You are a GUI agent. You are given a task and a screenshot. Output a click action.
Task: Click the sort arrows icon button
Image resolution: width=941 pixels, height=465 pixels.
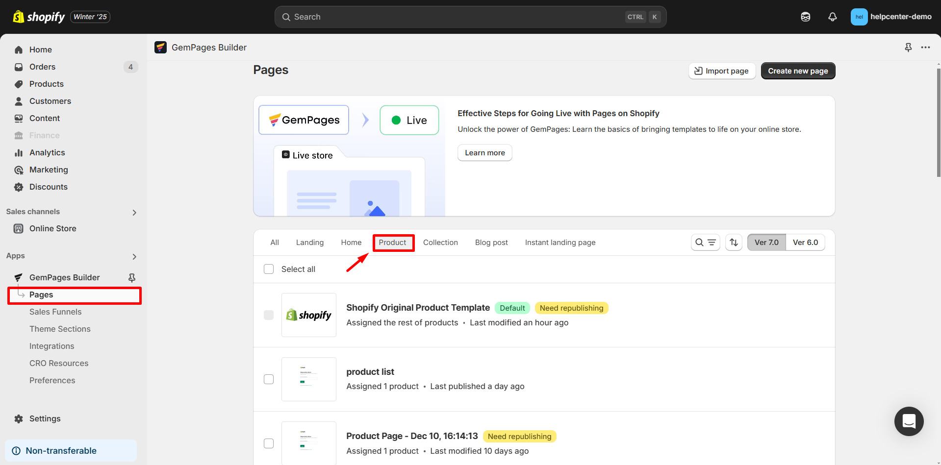point(734,243)
